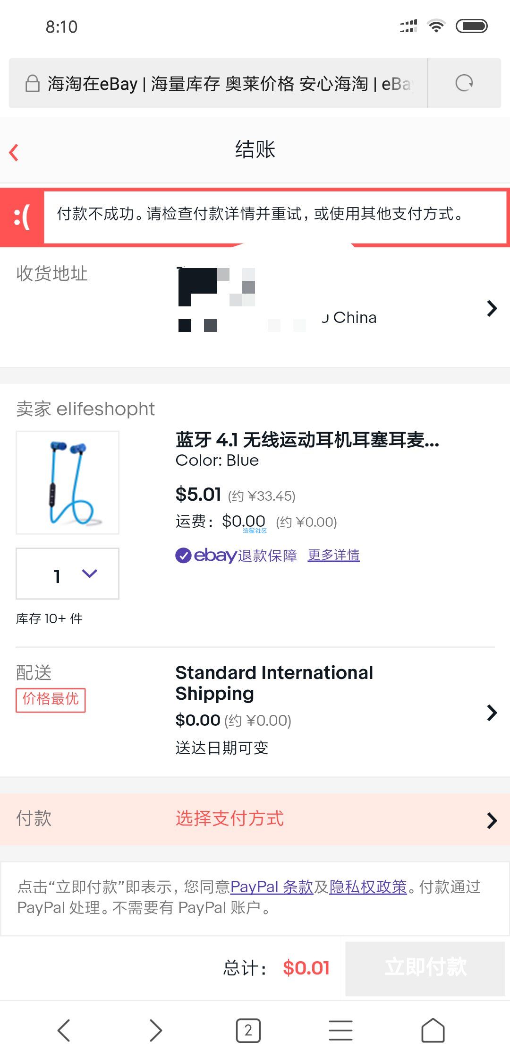Go to the browser home icon
Viewport: 510px width, 1061px height.
point(433,1030)
